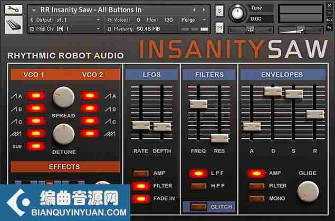Click the Voices count value 0
Image resolution: width=335 pixels, height=221 pixels.
[x=138, y=20]
